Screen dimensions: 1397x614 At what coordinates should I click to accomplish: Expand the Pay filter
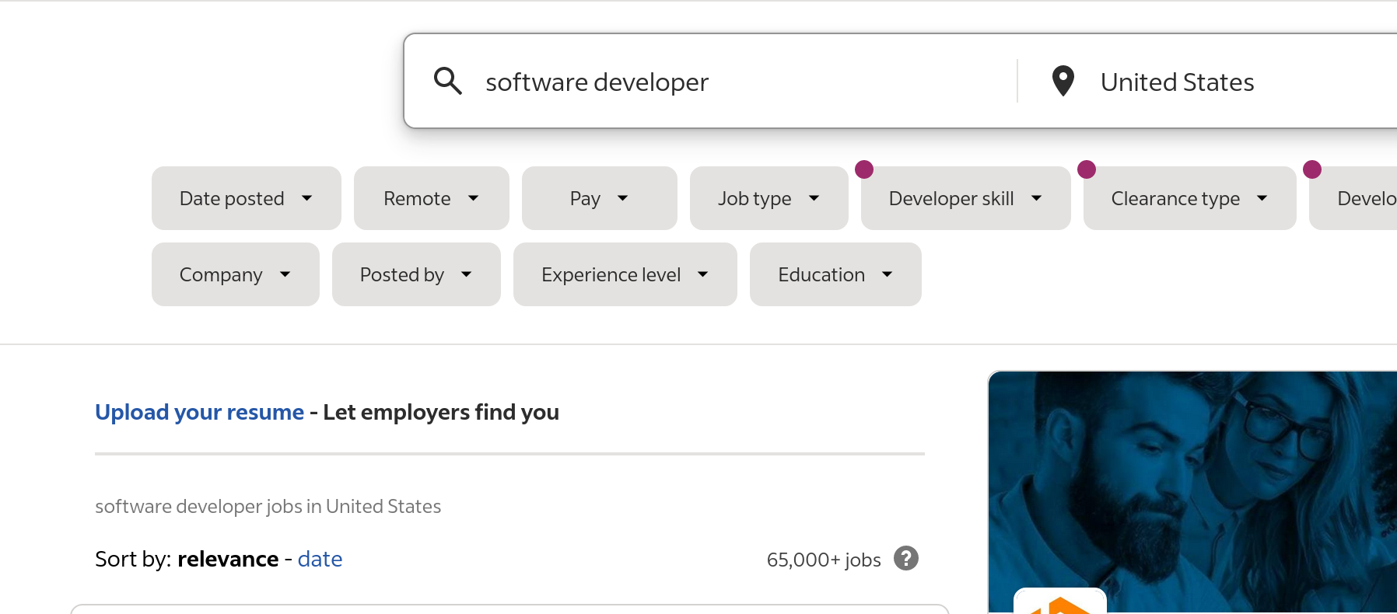[x=600, y=198]
